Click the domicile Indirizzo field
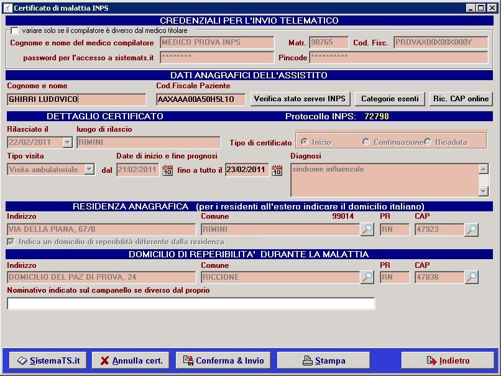 click(x=101, y=277)
